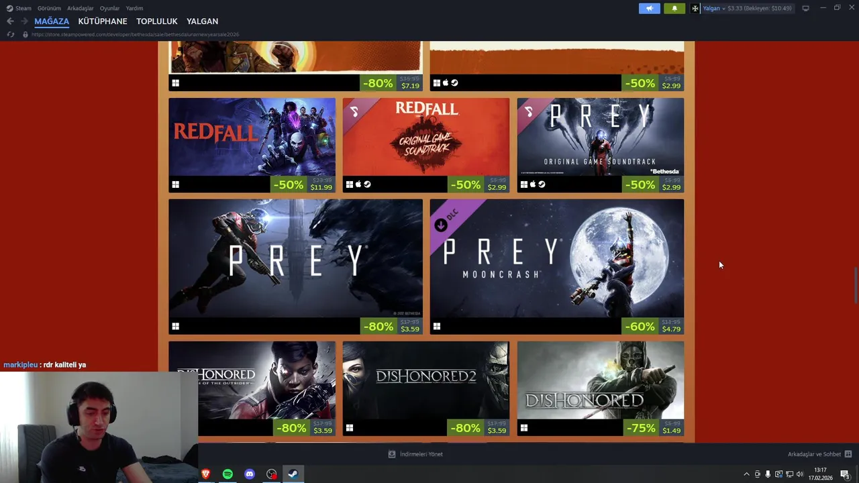Click Windows icon under Prey capsule
859x483 pixels.
(176, 326)
